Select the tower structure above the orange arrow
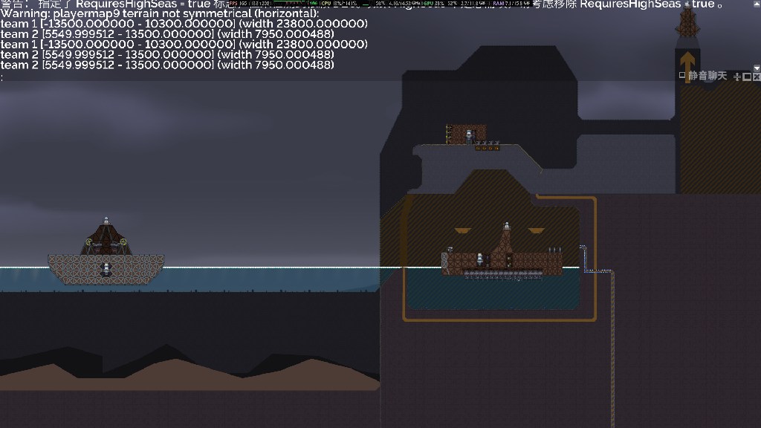 coord(687,20)
